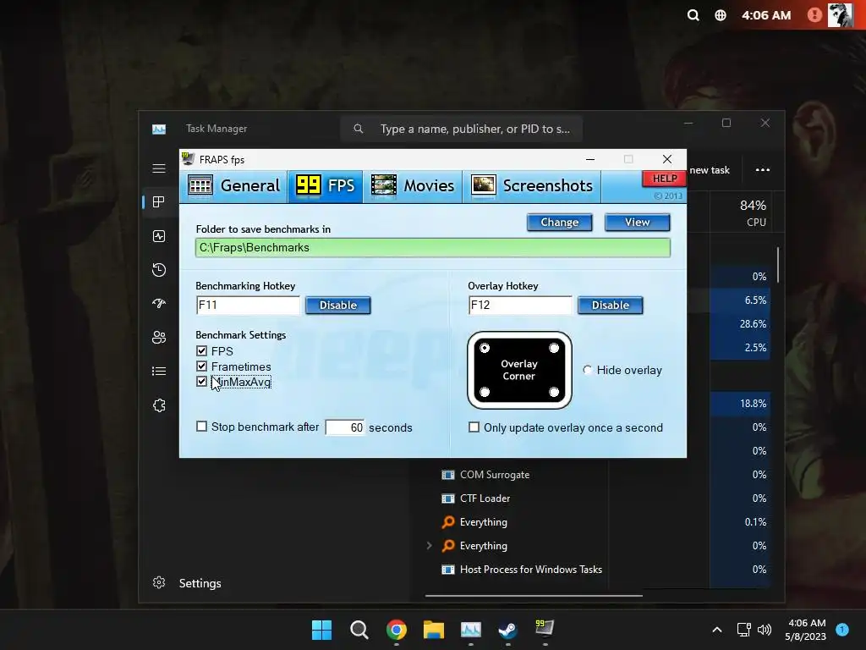Click Task Manager icon in taskbar
866x650 pixels.
click(471, 630)
